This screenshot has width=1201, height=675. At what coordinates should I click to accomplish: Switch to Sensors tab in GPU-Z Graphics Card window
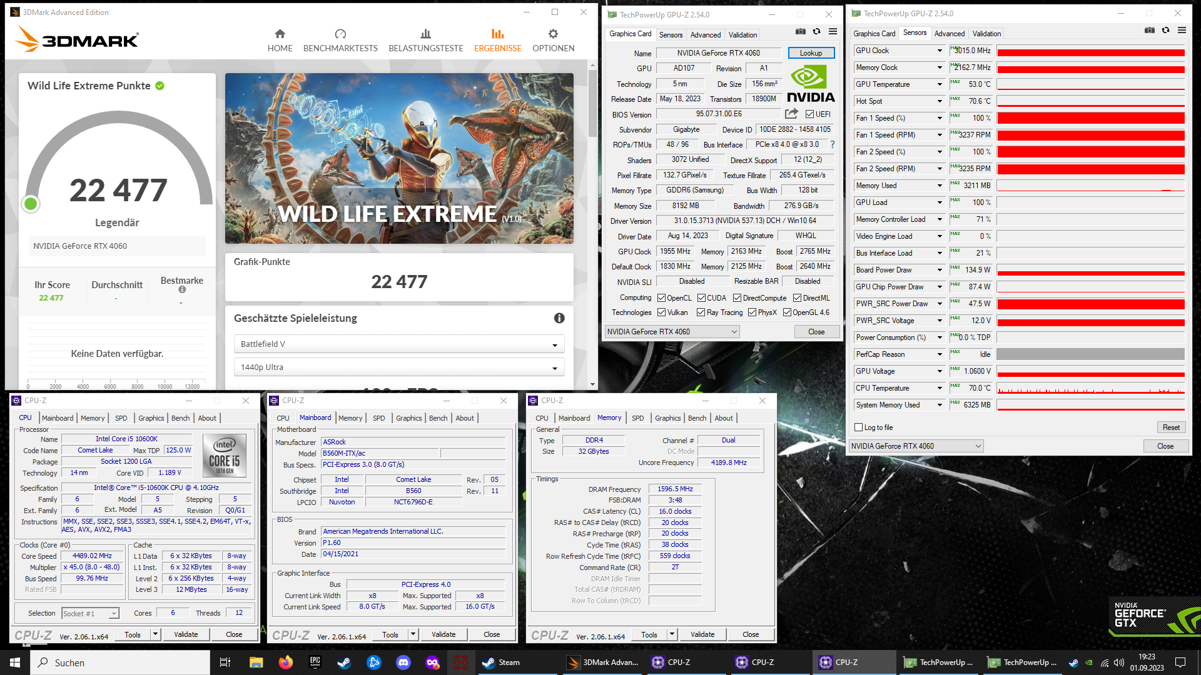coord(671,34)
